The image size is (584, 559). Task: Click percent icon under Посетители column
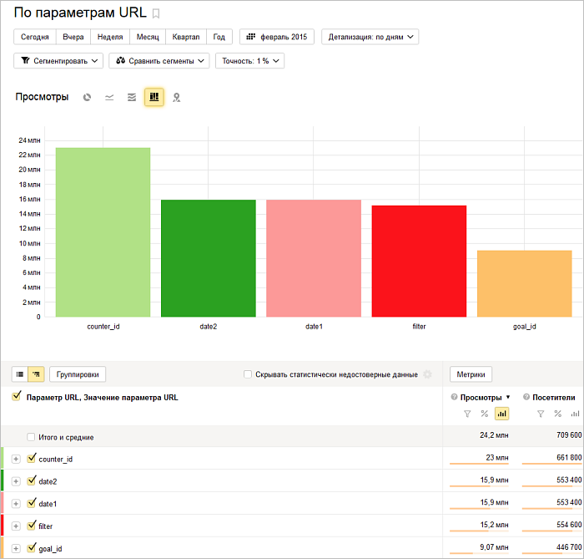pos(557,414)
